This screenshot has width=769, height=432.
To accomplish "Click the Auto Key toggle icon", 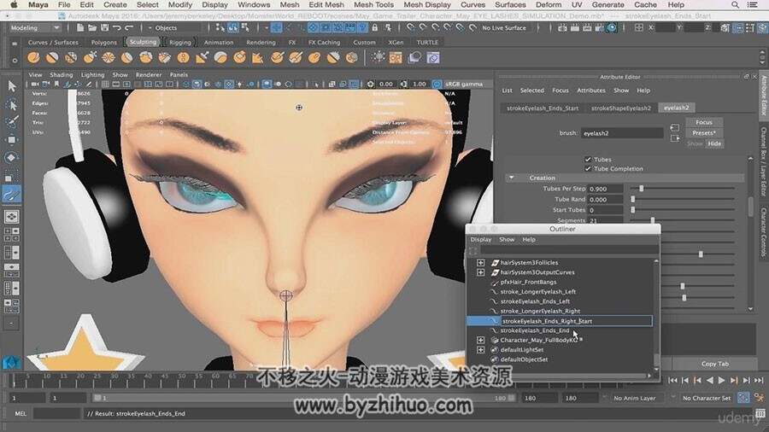I will 743,398.
